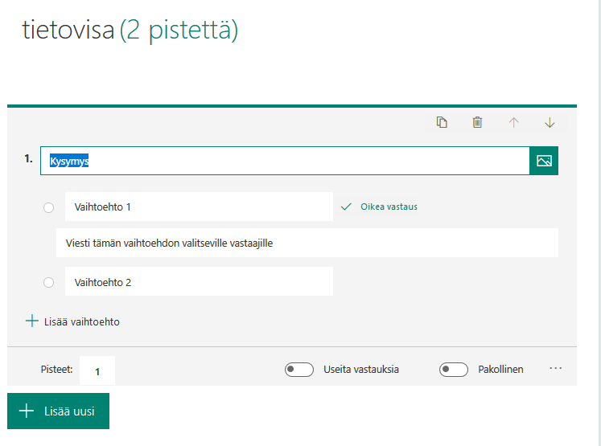Screen dimensions: 601x446
Task: Click the Vaihtoehto 1 text field
Action: click(199, 207)
